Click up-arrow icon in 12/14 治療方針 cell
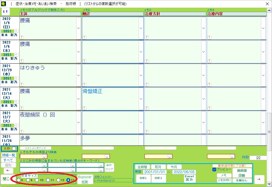 (147, 108)
